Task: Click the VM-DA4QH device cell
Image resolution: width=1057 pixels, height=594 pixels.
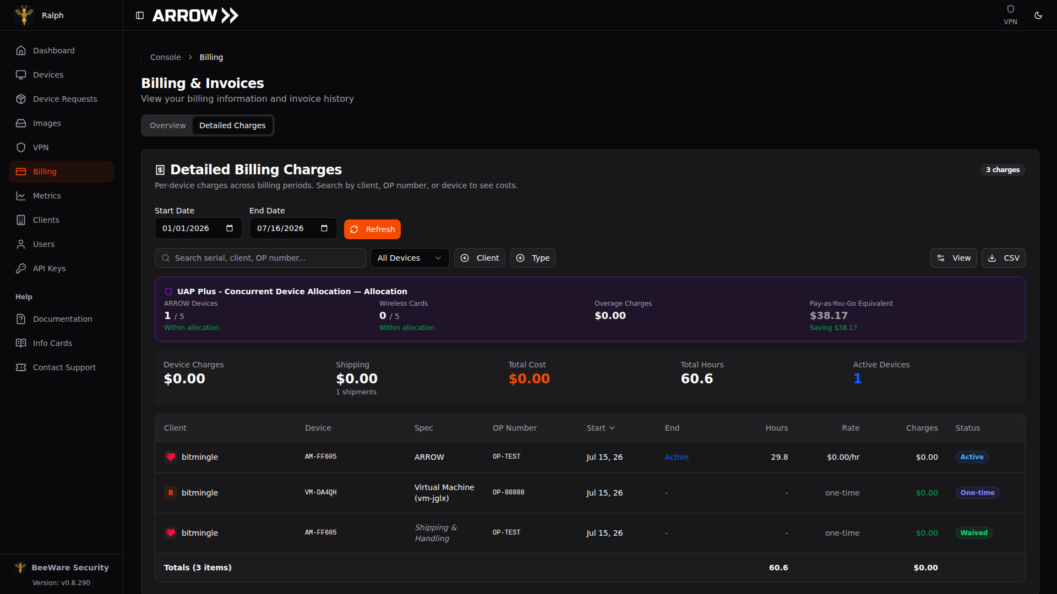Action: (x=321, y=493)
